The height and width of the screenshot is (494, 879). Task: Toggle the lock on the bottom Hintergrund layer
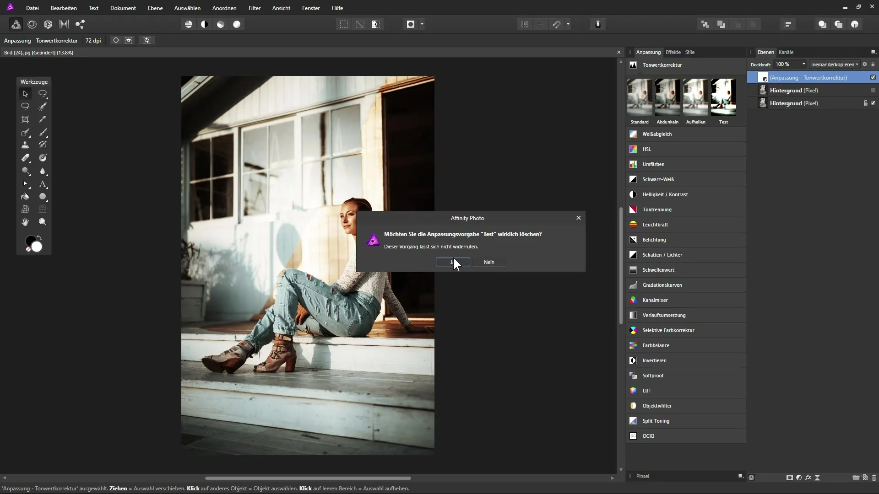coord(865,103)
